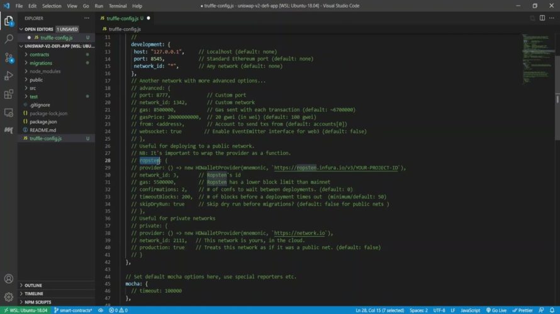Click the Prettier status bar item

coord(522,310)
